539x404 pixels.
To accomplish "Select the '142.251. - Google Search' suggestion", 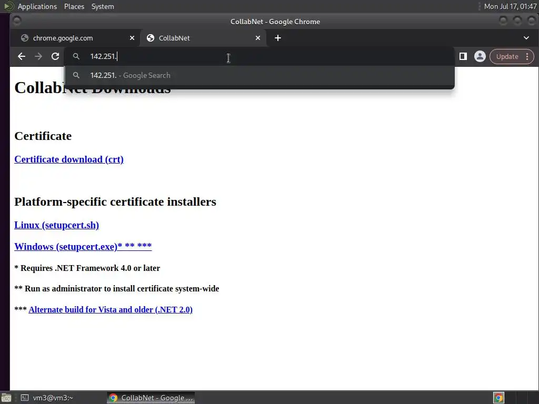I will (x=259, y=75).
